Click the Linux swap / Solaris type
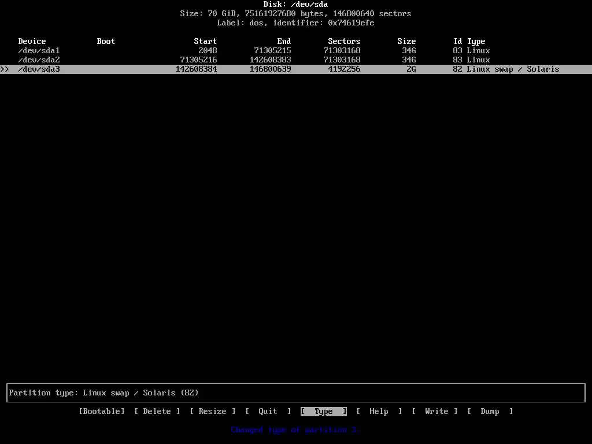This screenshot has width=592, height=444. point(513,69)
